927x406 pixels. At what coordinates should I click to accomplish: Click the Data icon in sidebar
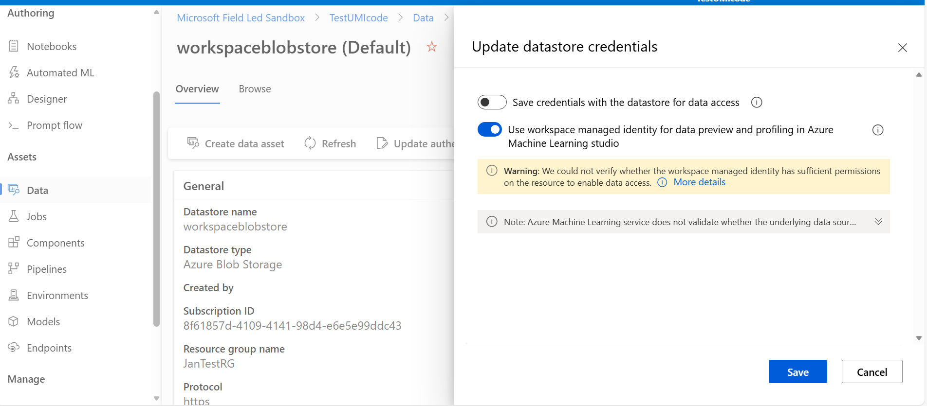(14, 190)
